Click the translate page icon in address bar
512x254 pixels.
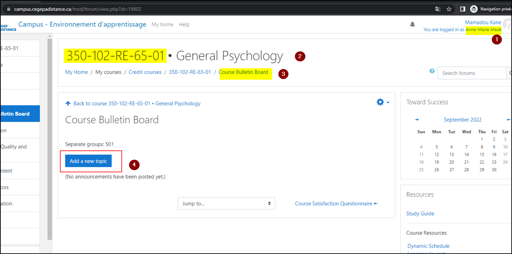pyautogui.click(x=438, y=9)
